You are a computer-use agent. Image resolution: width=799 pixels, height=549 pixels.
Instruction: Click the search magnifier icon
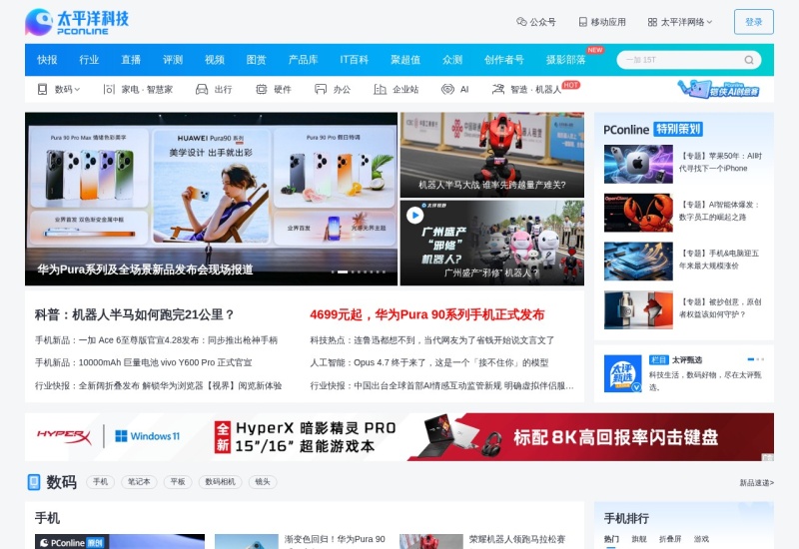748,60
